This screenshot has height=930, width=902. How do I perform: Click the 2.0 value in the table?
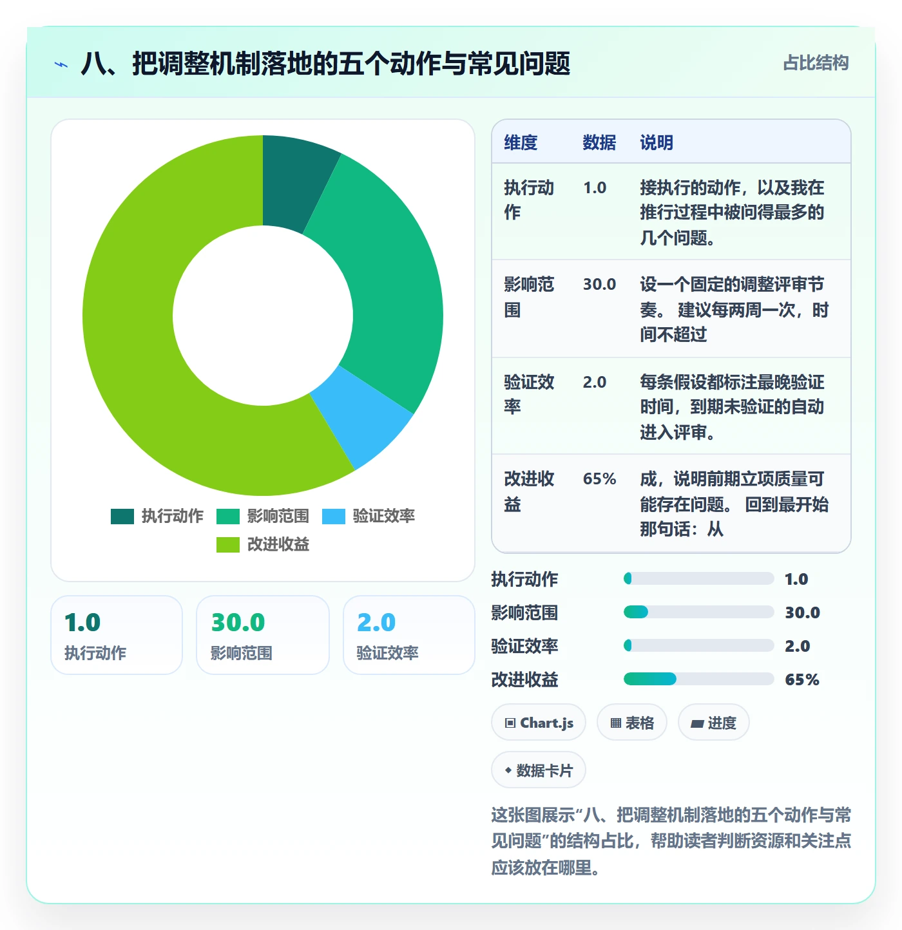(595, 382)
